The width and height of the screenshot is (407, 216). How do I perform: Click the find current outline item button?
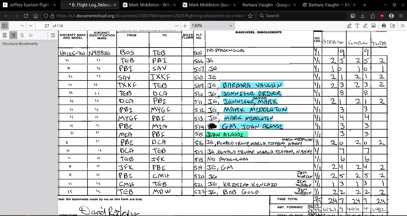pos(53,35)
